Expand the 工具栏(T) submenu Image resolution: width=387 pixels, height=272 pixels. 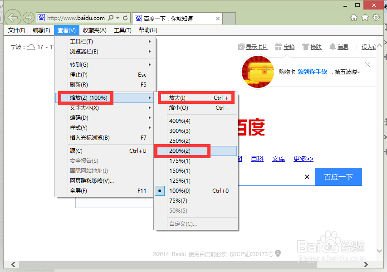106,42
